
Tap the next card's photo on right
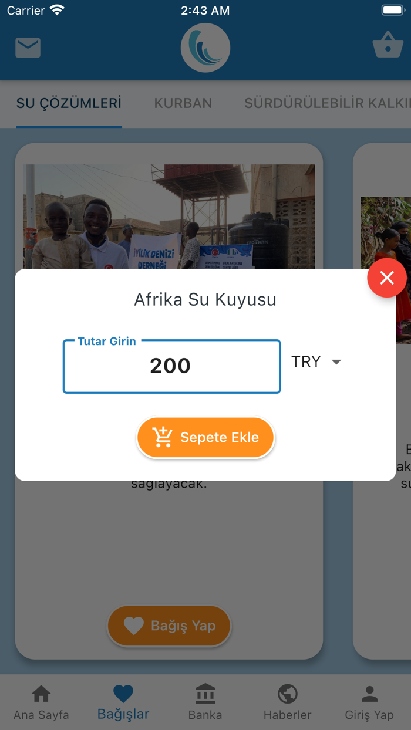386,235
